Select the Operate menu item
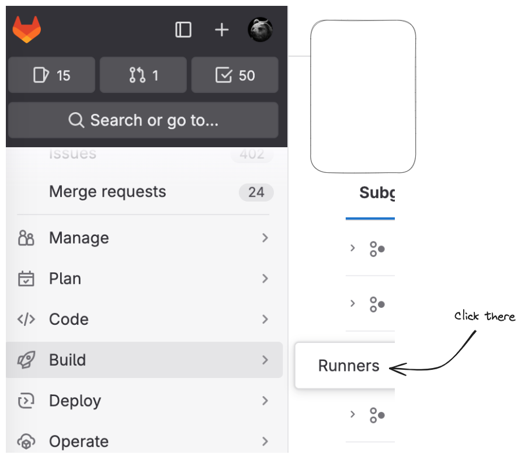 click(x=144, y=442)
